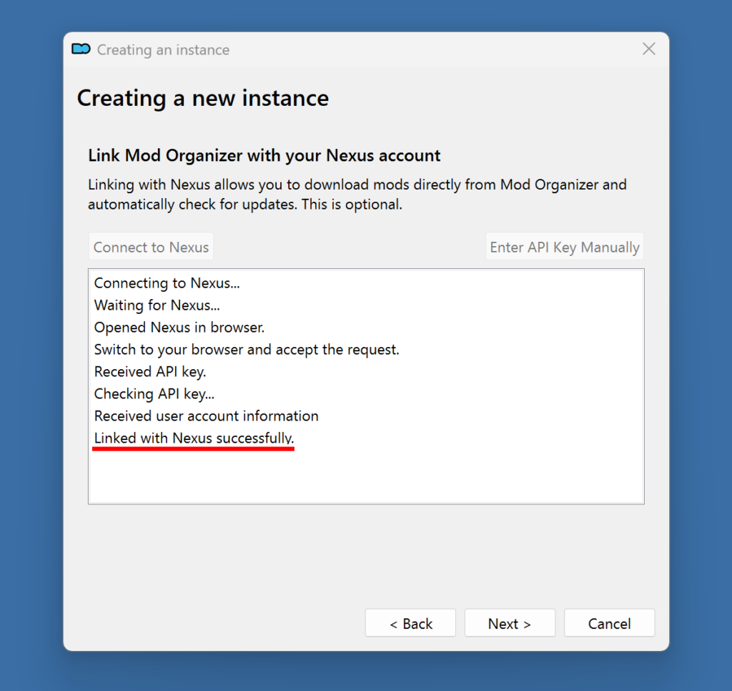Click the Nexus linking description paragraph
Image resolution: width=732 pixels, height=691 pixels.
point(357,195)
